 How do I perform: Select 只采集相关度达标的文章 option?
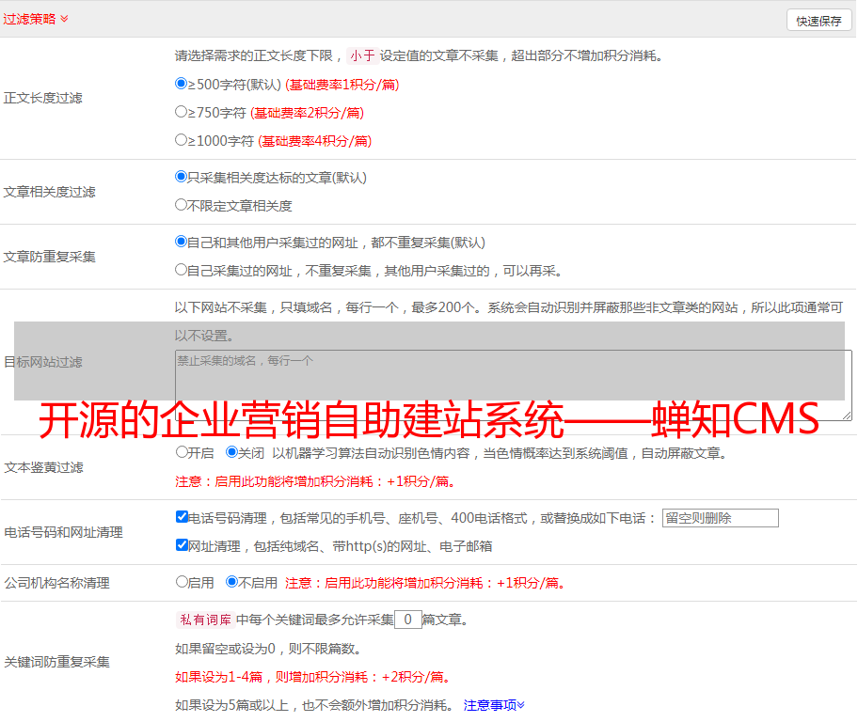[182, 177]
